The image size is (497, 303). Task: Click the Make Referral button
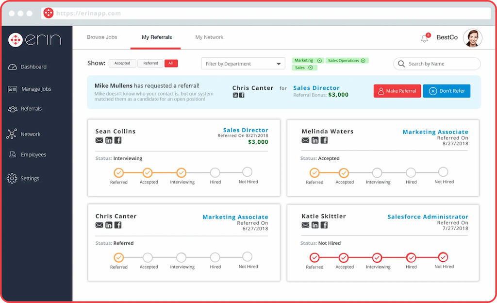[397, 91]
